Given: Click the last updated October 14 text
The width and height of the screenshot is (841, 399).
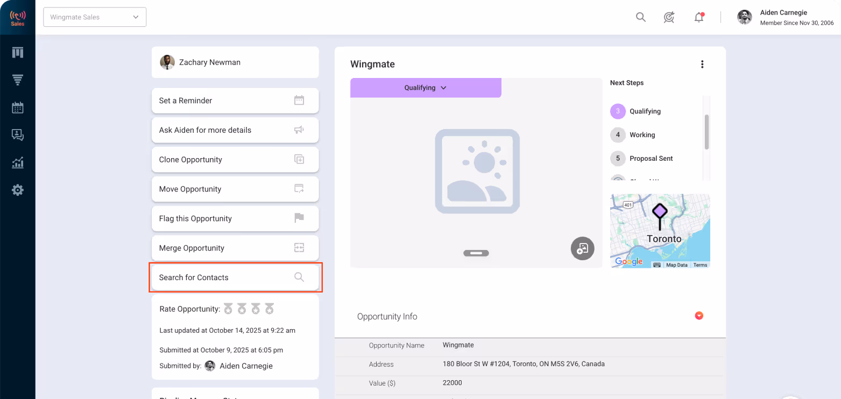Looking at the screenshot, I should pos(228,330).
